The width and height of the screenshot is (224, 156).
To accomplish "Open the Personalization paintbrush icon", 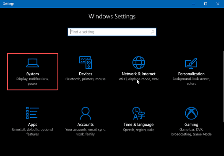I will point(191,63).
